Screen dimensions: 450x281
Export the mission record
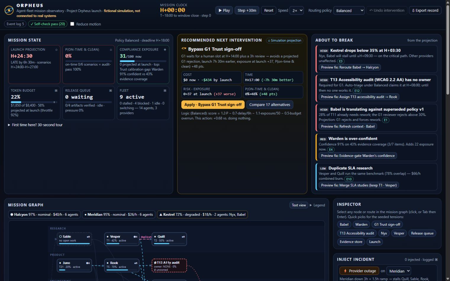(425, 10)
